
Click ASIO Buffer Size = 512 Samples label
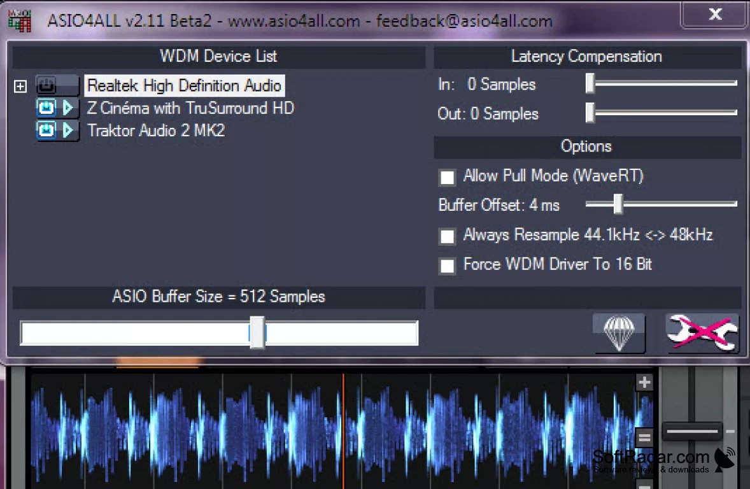[x=218, y=297]
